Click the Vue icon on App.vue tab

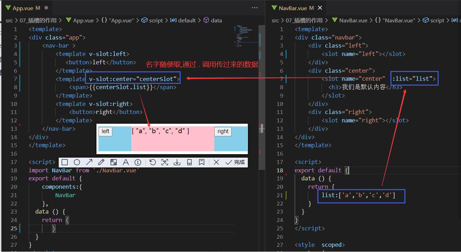[x=7, y=8]
